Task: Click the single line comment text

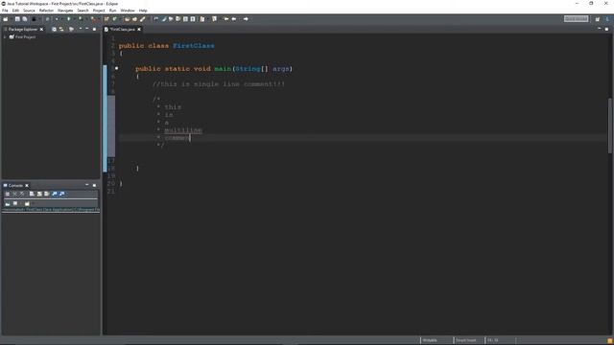Action: coord(219,84)
